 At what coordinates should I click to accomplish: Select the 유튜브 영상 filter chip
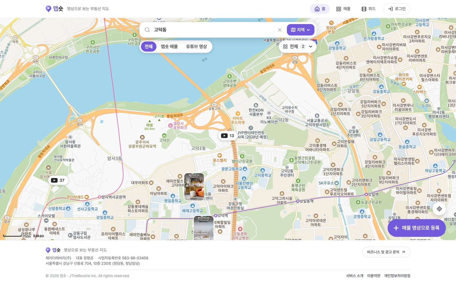pyautogui.click(x=196, y=46)
